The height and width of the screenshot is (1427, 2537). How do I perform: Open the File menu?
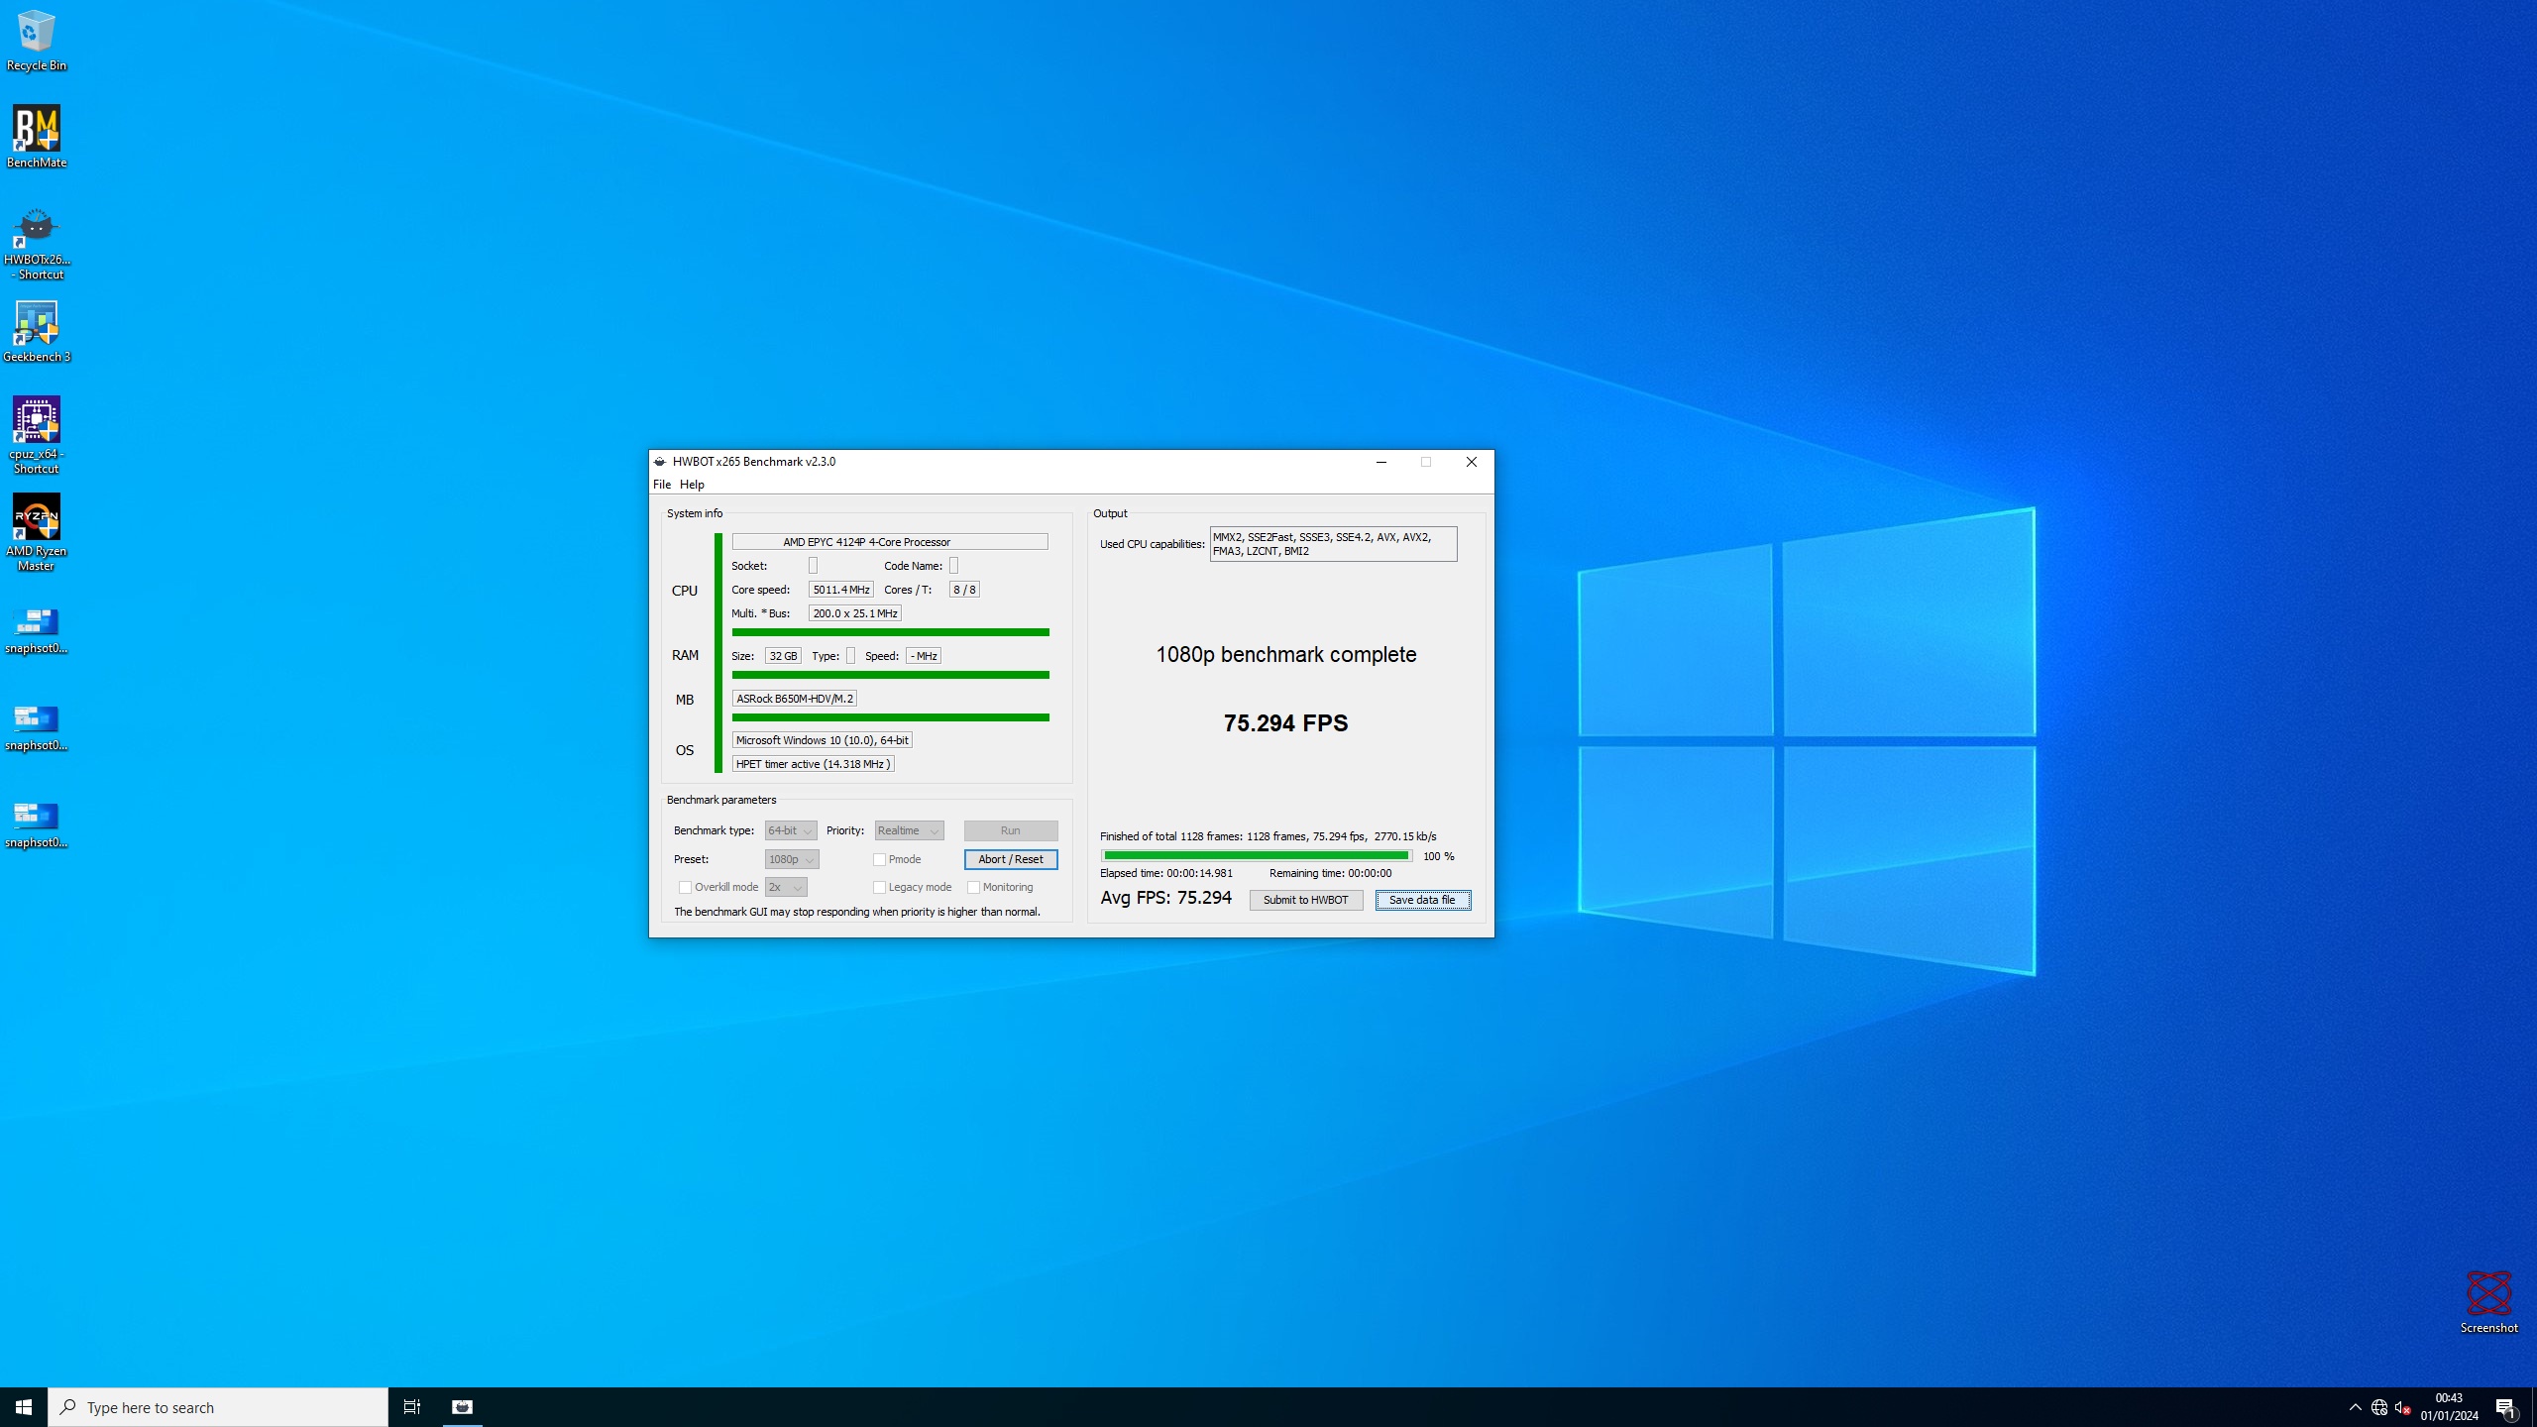tap(662, 485)
